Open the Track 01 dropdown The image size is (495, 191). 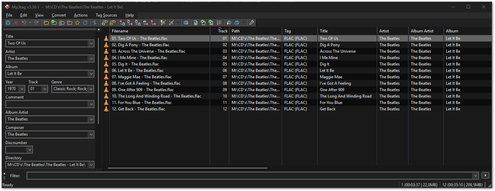pos(45,89)
